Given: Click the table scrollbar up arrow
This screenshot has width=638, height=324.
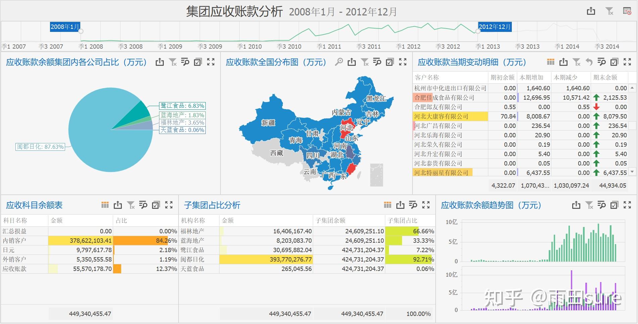Looking at the screenshot, I should pyautogui.click(x=632, y=88).
